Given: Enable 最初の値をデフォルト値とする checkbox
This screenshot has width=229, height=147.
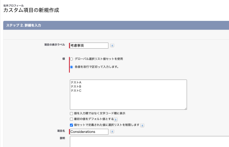Looking at the screenshot, I should click(x=71, y=119).
